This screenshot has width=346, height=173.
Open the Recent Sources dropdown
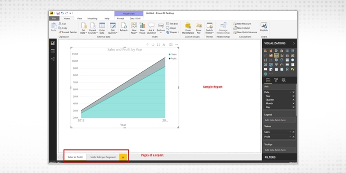point(93,28)
